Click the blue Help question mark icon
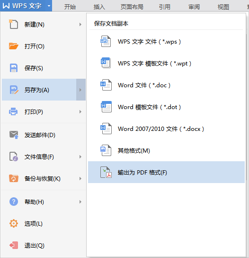This screenshot has width=249, height=258. coord(14,202)
